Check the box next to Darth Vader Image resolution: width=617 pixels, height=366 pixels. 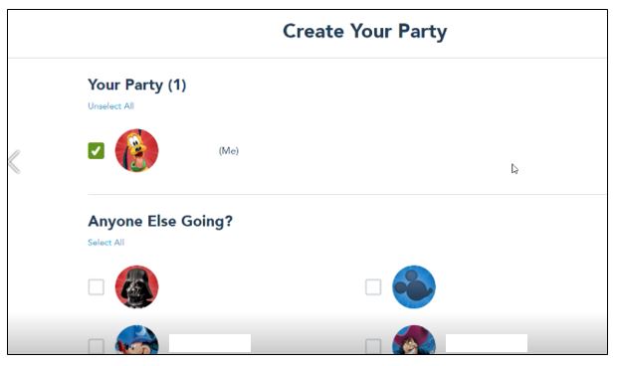tap(96, 287)
